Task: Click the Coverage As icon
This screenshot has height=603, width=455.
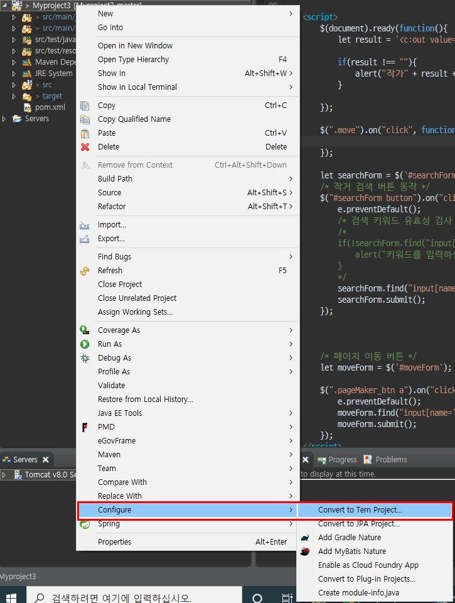Action: click(85, 330)
